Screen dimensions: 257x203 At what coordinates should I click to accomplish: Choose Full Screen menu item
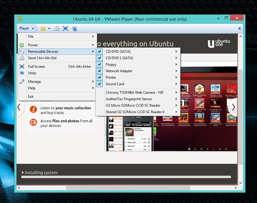(57, 66)
